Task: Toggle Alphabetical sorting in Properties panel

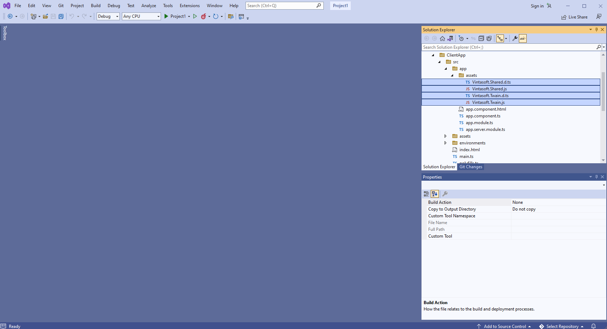Action: [x=435, y=194]
